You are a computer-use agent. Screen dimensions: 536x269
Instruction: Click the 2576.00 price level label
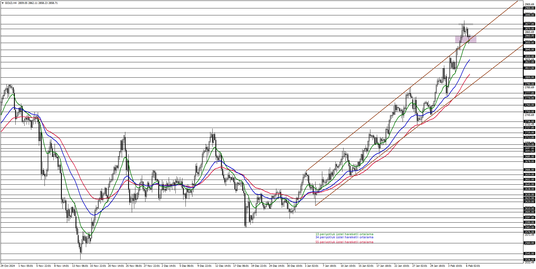click(x=529, y=232)
